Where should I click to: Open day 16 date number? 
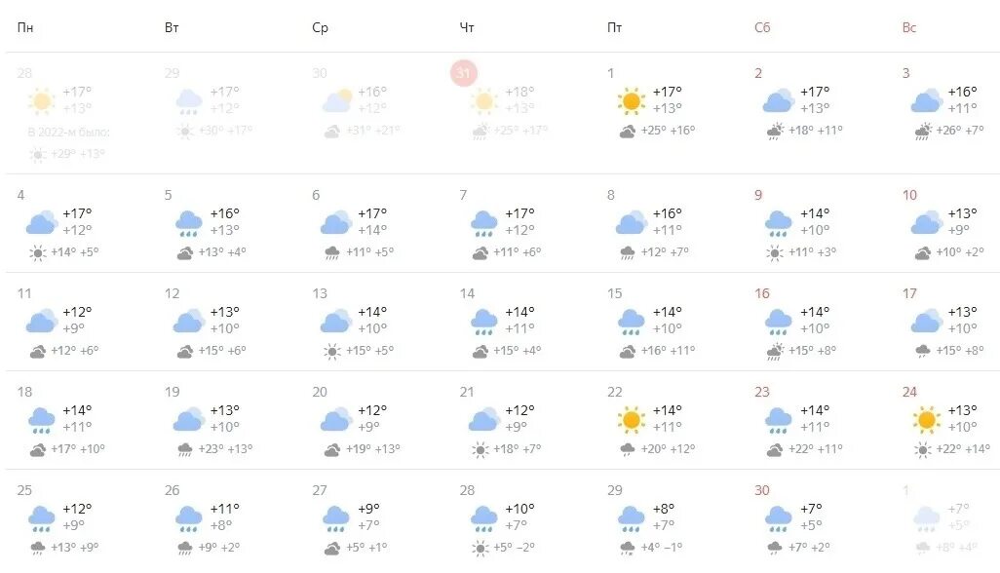click(762, 293)
